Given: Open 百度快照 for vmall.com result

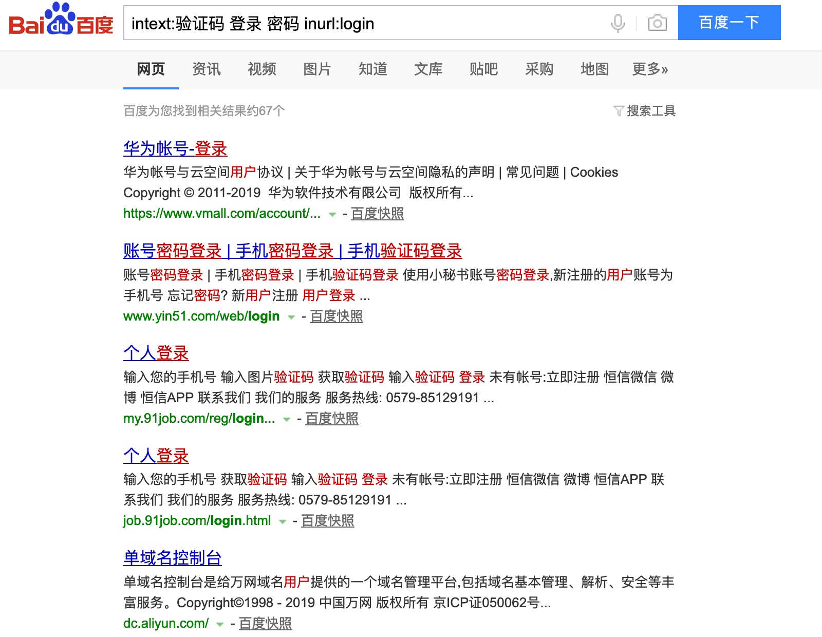Looking at the screenshot, I should tap(378, 213).
